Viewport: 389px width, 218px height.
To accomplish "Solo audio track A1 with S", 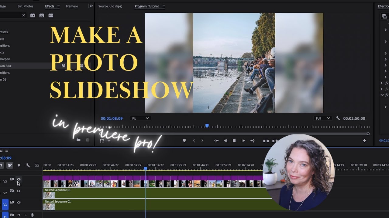I will pyautogui.click(x=25, y=215).
